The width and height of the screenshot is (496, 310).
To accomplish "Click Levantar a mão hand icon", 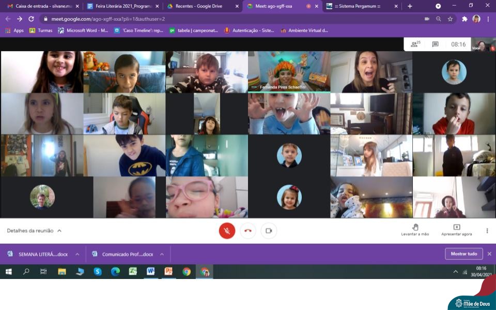I will 415,227.
